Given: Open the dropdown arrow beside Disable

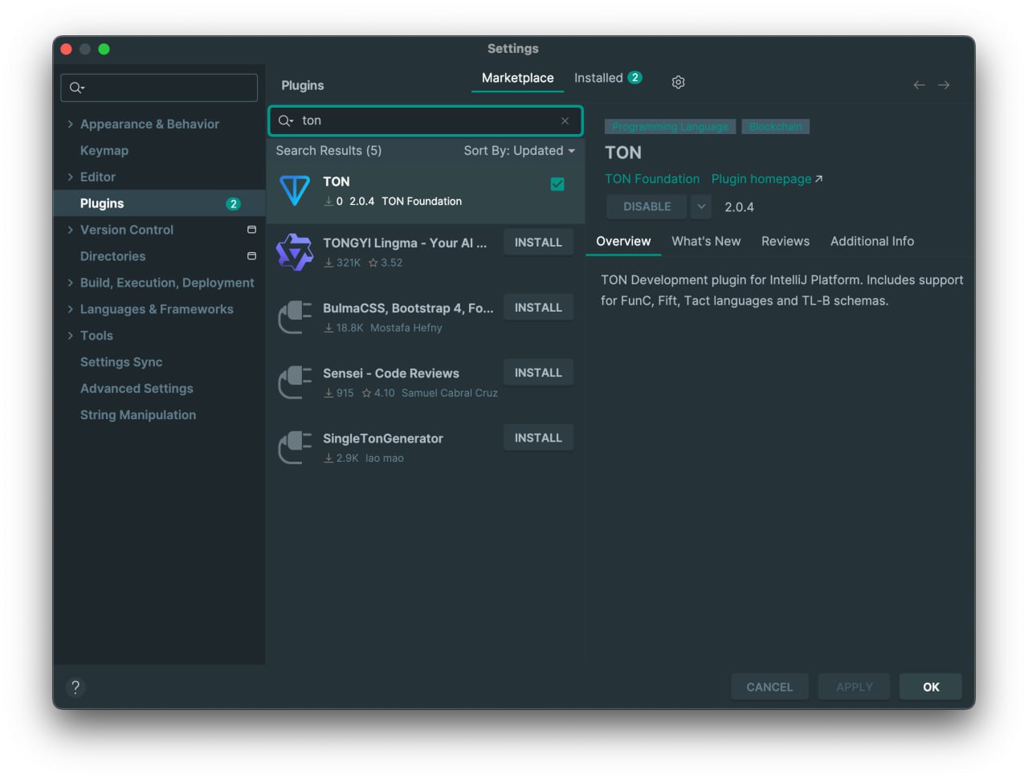Looking at the screenshot, I should click(701, 206).
